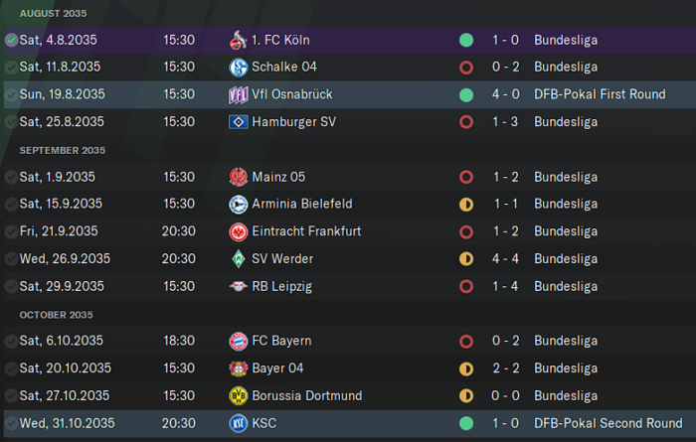Click the red loss indicator for RB Leipzig
The width and height of the screenshot is (696, 442).
(x=466, y=286)
